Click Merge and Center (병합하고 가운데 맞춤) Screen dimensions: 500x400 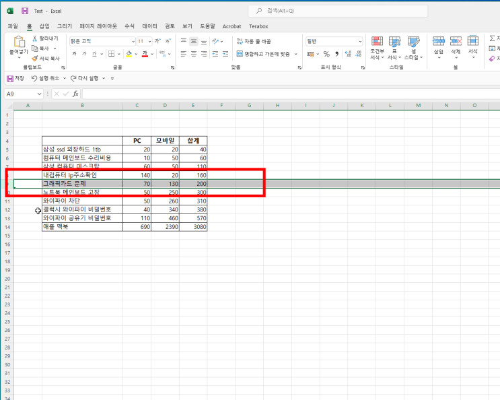(263, 54)
